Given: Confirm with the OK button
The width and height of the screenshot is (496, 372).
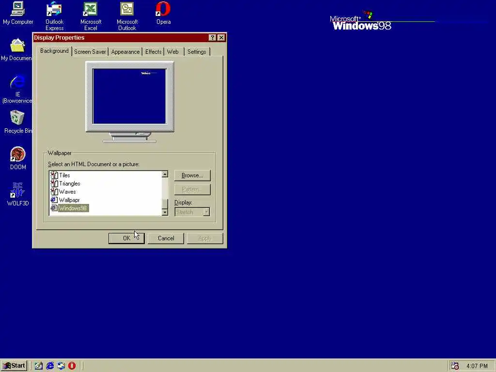Looking at the screenshot, I should [x=126, y=238].
